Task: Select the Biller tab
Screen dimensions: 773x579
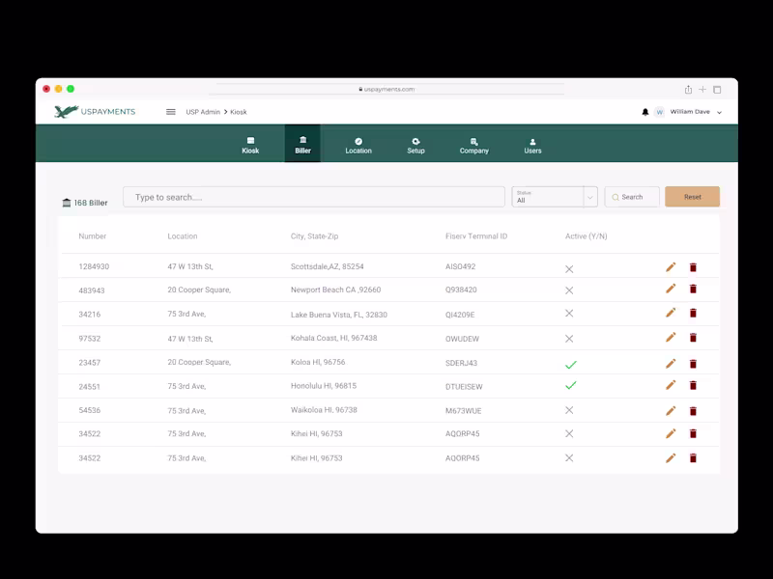Action: click(x=302, y=144)
